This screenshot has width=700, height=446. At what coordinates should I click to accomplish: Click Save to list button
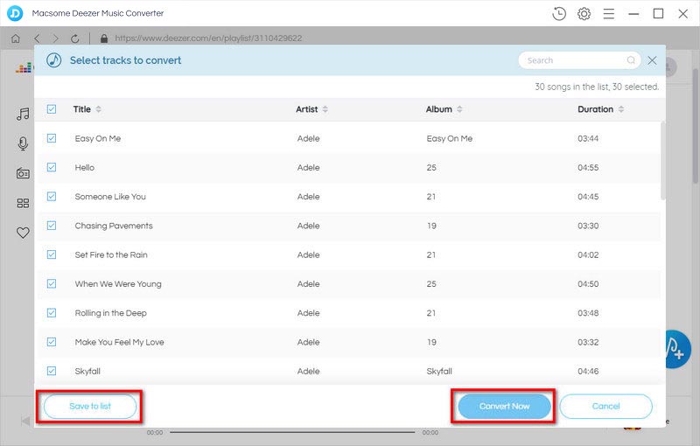tap(90, 407)
